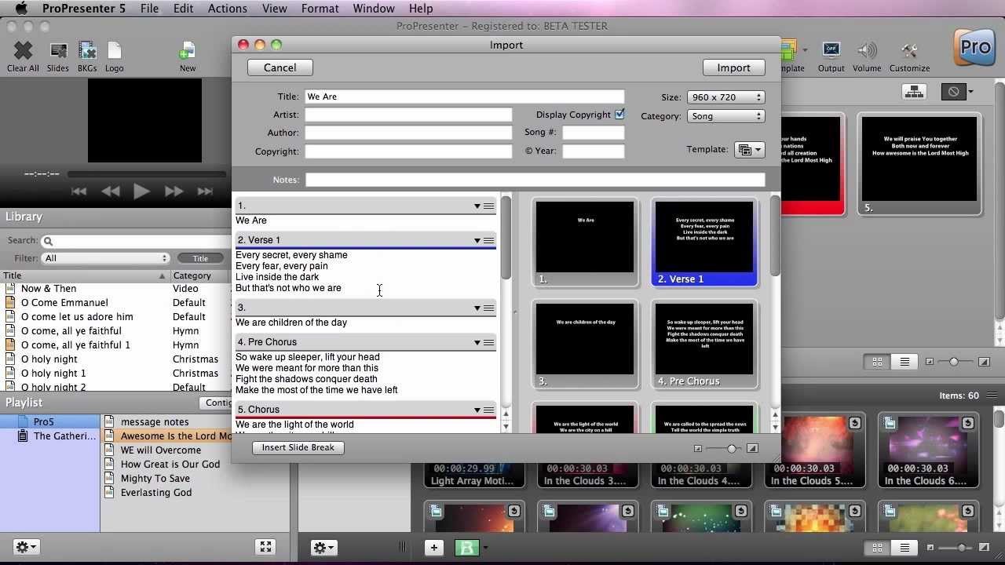Open the Format menu
The image size is (1005, 565).
(320, 9)
